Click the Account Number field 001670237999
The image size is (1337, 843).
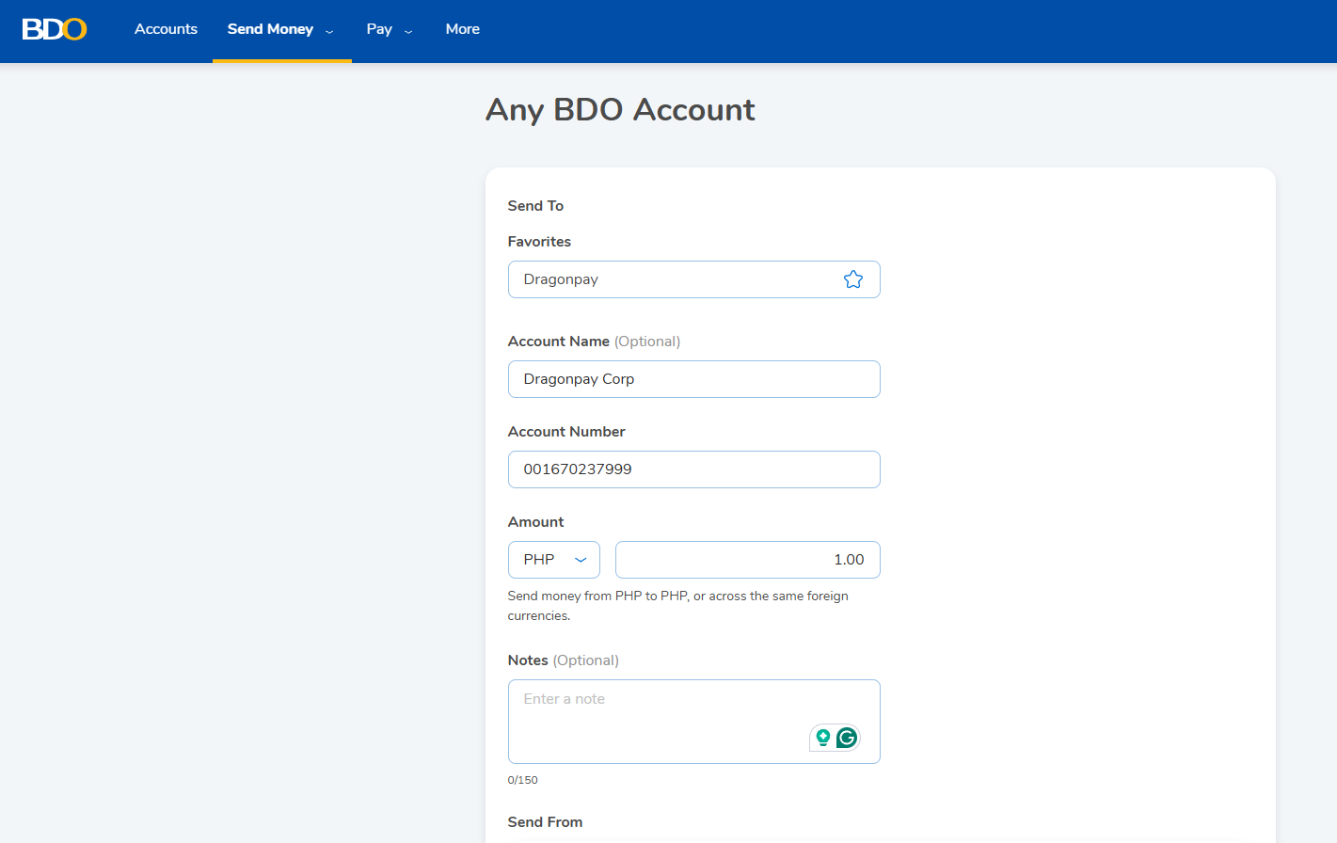(694, 469)
